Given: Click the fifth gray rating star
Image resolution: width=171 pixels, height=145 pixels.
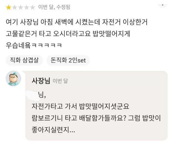Looking at the screenshot, I should pos(32,8).
